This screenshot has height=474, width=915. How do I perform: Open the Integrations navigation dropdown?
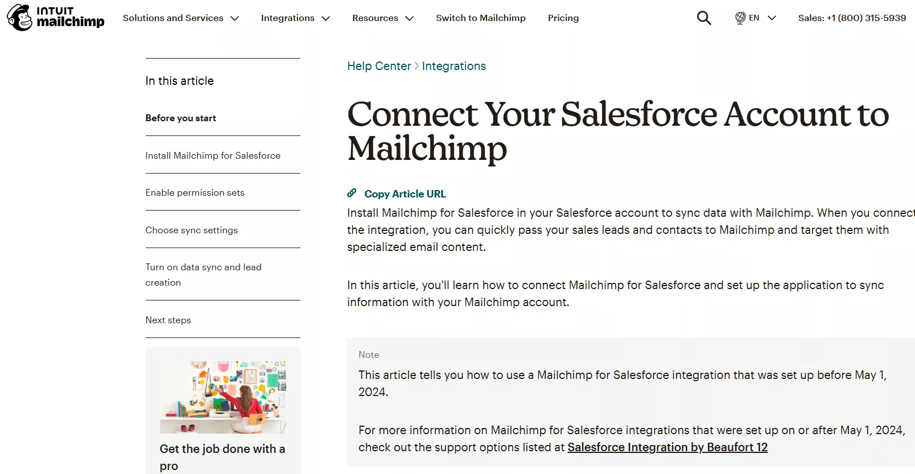[x=288, y=18]
